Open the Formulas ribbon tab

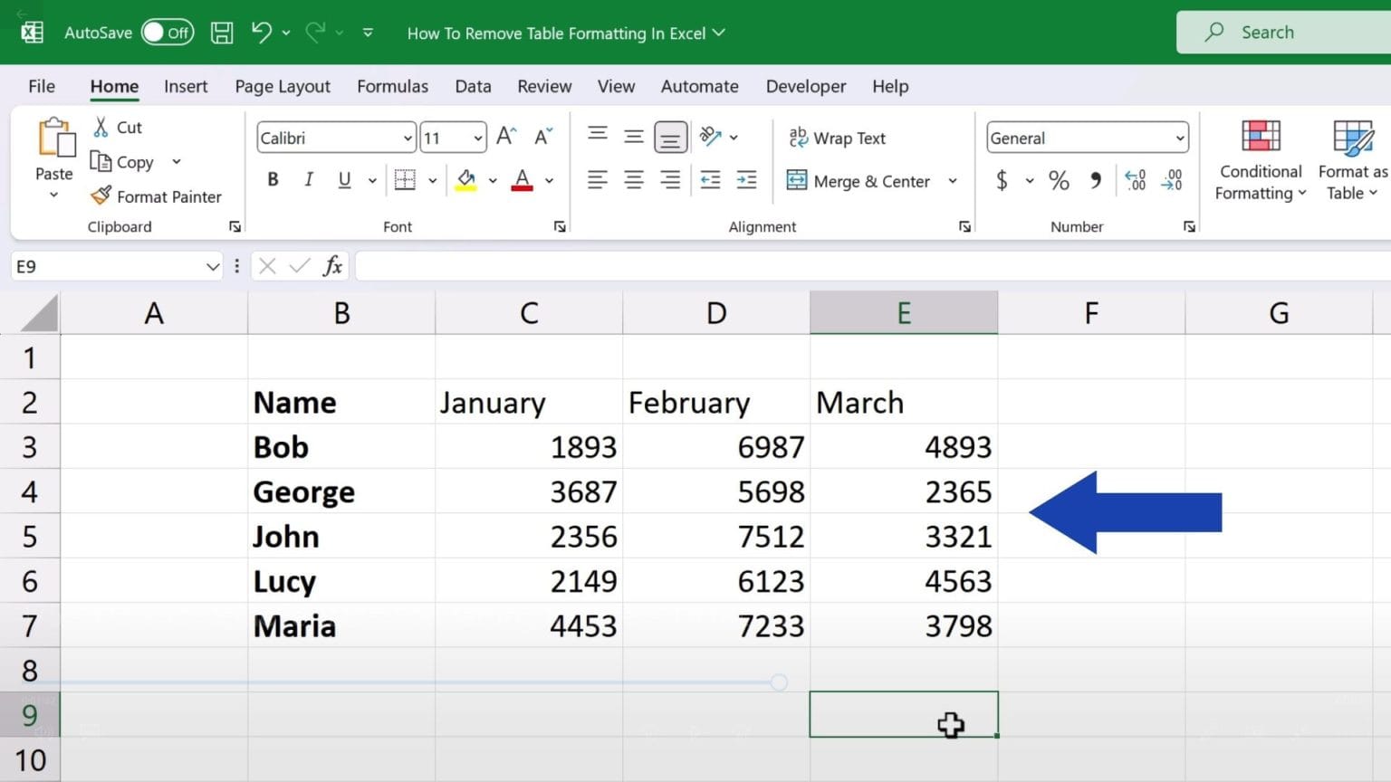click(392, 87)
